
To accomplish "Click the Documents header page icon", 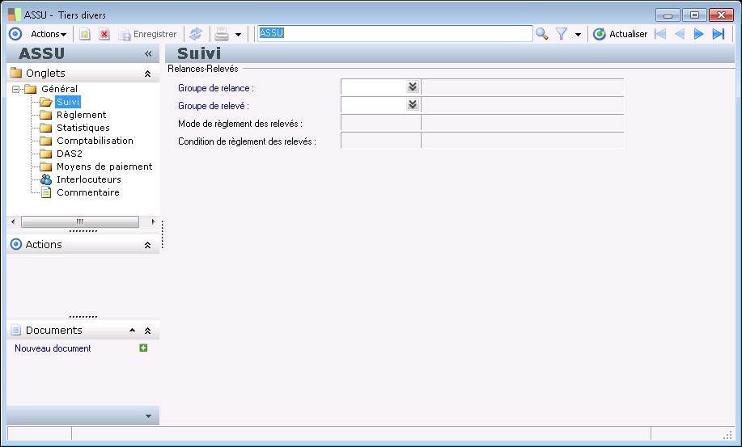I will pos(16,330).
